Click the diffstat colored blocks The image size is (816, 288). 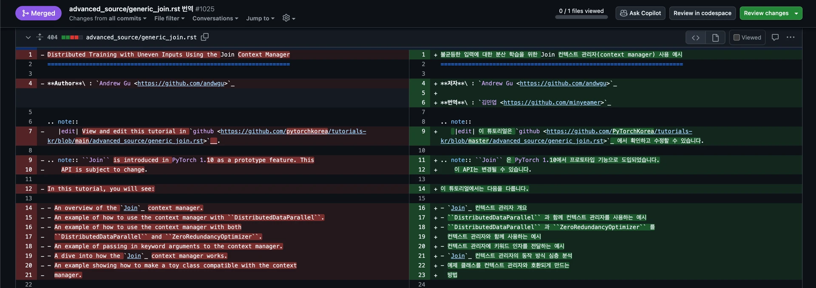pyautogui.click(x=72, y=37)
